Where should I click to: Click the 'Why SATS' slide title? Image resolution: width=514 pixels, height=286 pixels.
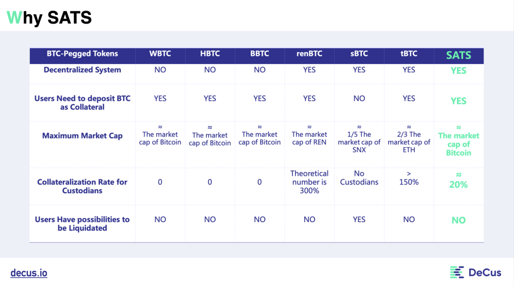point(49,17)
